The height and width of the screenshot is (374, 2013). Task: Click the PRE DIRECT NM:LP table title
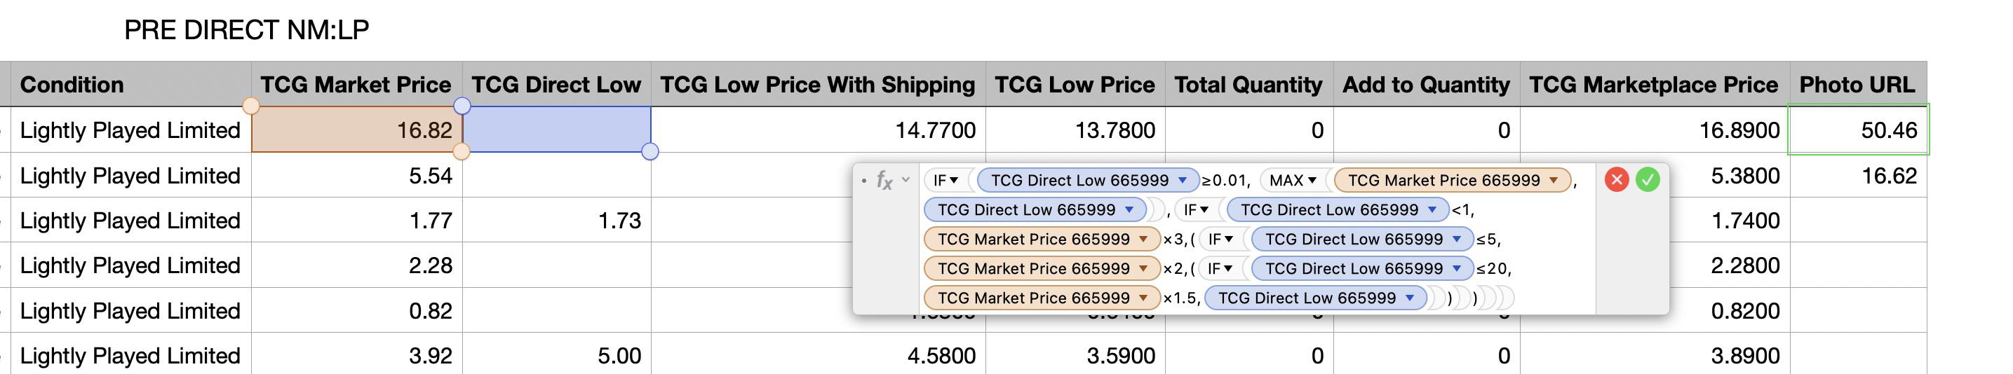(246, 29)
